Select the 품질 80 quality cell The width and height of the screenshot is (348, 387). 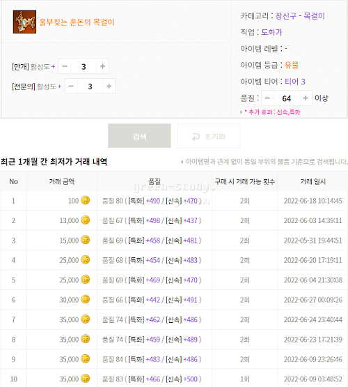(155, 201)
